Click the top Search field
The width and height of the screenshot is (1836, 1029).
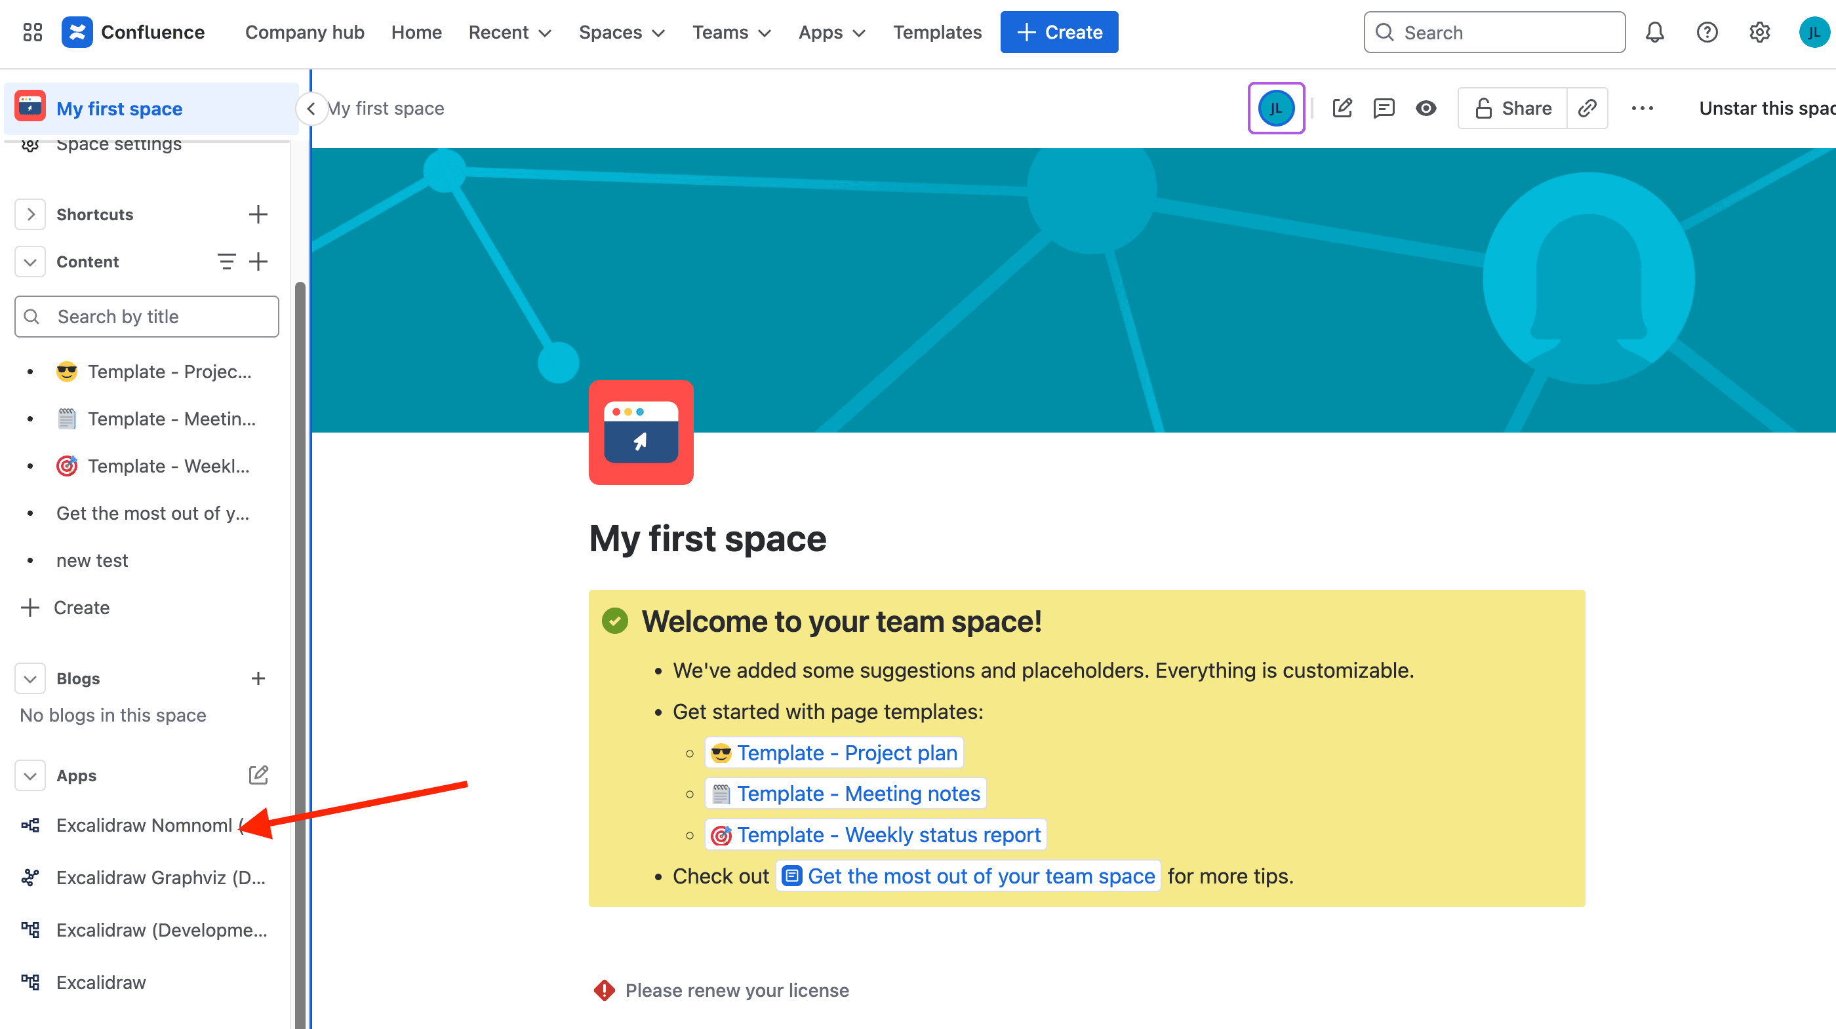point(1494,32)
